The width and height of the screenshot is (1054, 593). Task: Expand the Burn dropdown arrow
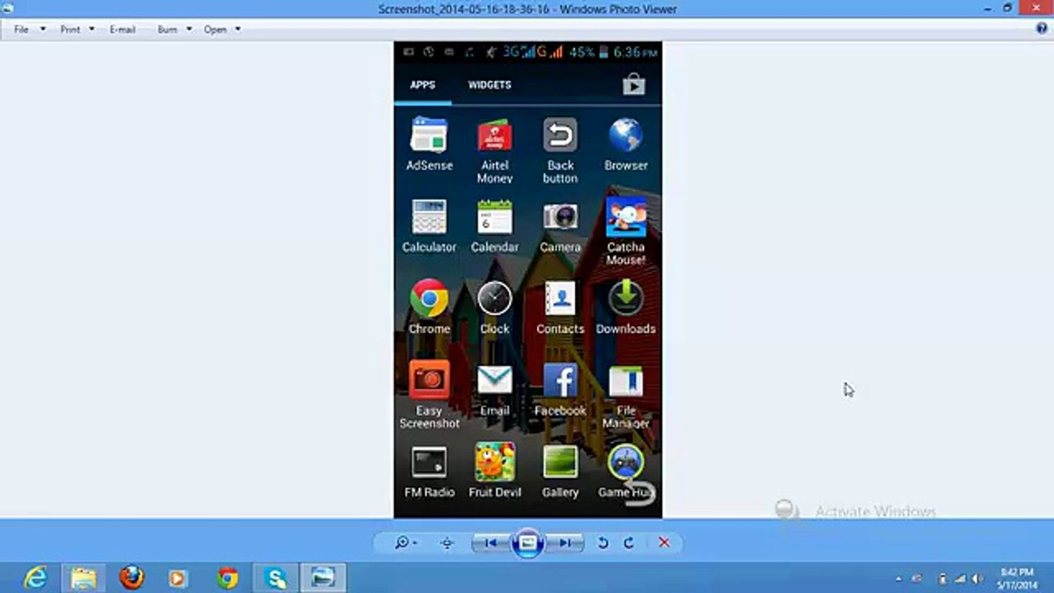click(x=189, y=29)
